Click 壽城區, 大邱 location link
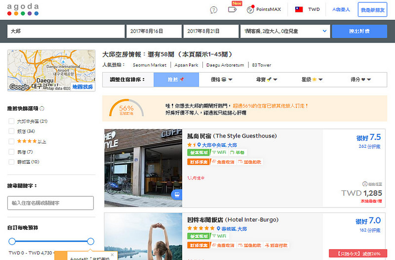Viewport: 395px width, 260px height. coord(234,229)
